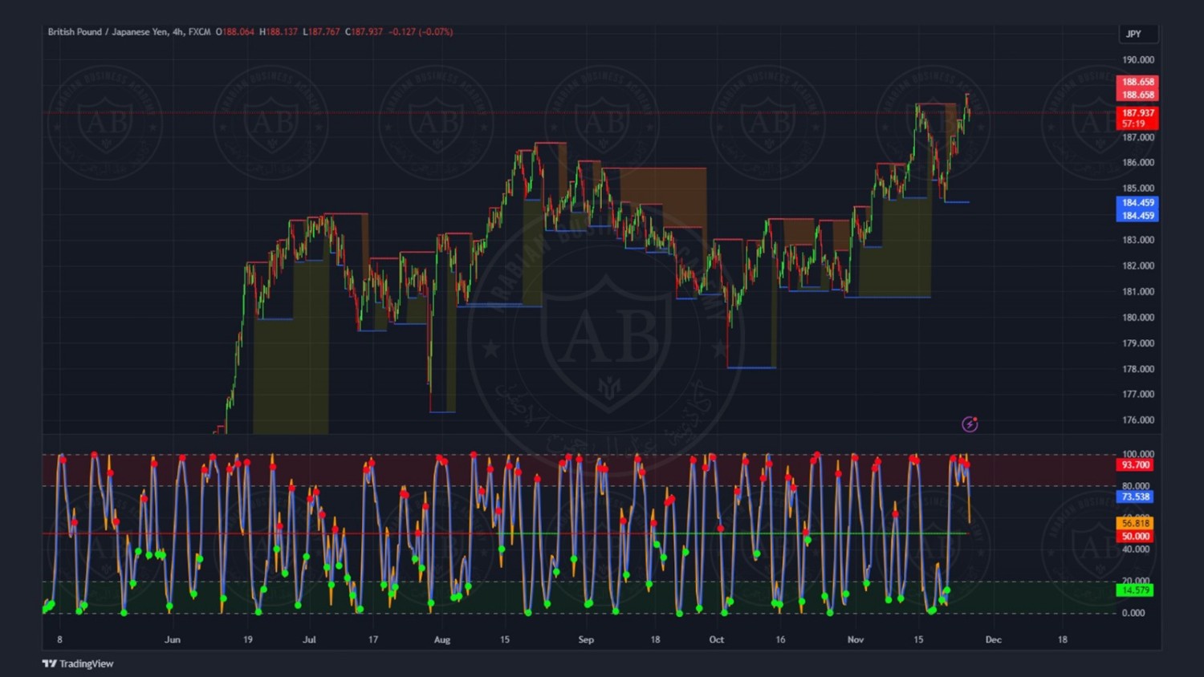
Task: Click the 100.000 oscillator axis value
Action: tap(1137, 454)
